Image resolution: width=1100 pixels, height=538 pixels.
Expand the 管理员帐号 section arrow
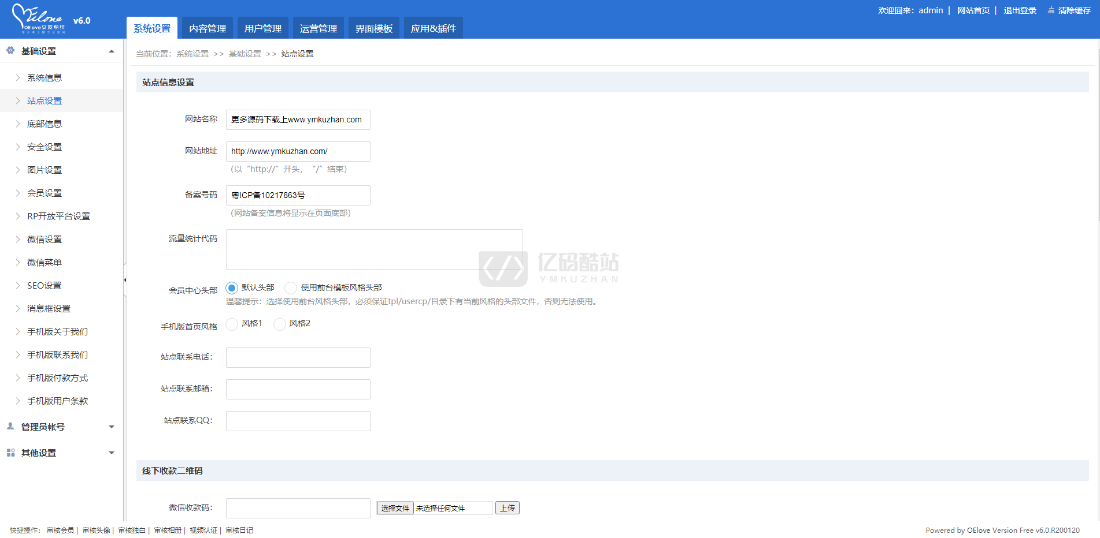[112, 427]
